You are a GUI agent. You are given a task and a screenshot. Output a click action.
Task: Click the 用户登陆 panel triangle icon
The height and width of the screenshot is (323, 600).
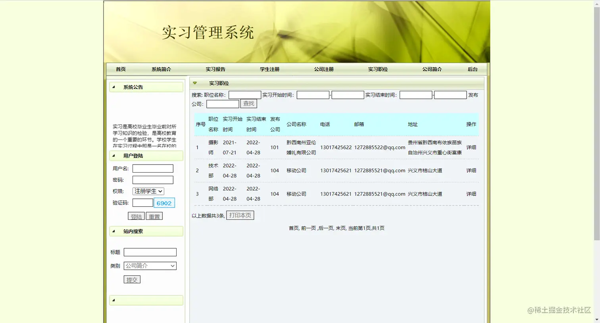pyautogui.click(x=113, y=156)
